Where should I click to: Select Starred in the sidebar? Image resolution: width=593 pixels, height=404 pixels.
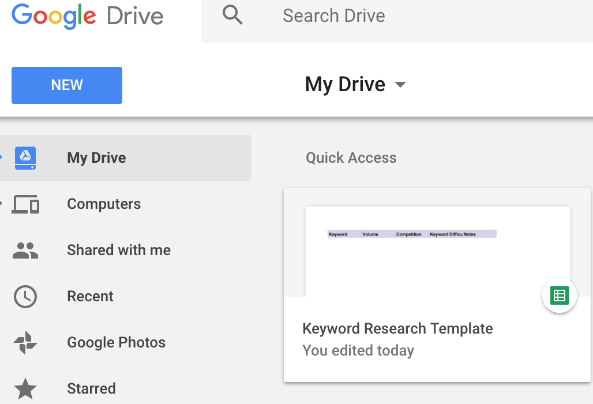pyautogui.click(x=91, y=388)
